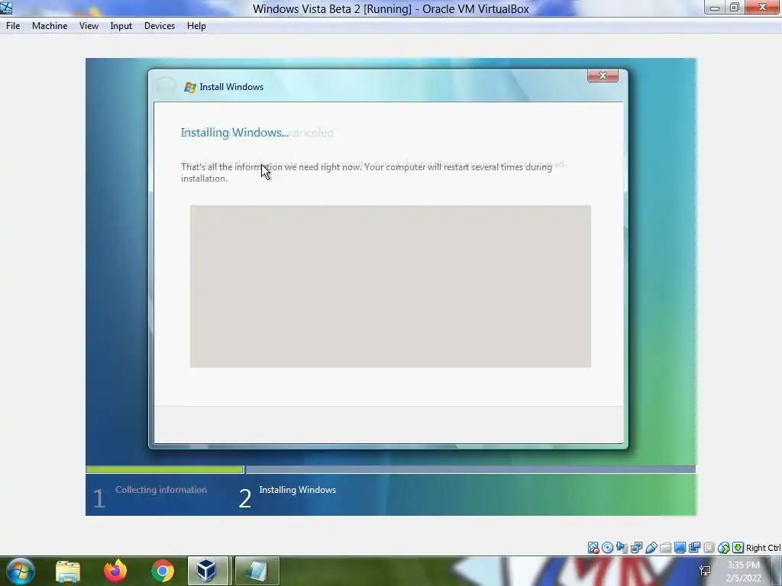Click the Right Ctrl host key label

tap(764, 548)
